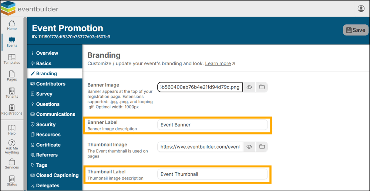Screen dimensions: 370x191
Task: Open Registrations in the left rail
Action: click(x=12, y=110)
